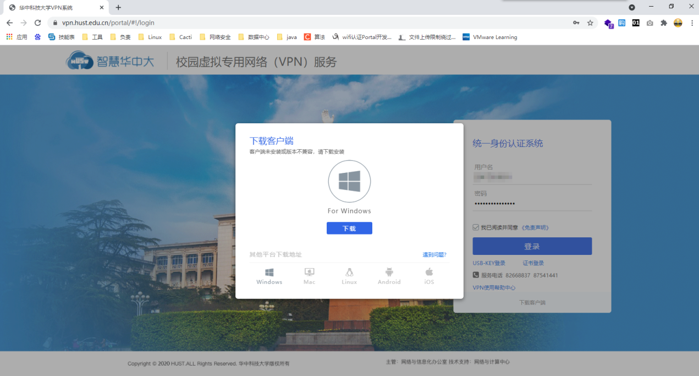Open the 文件上传限制绕过 bookmark
Viewport: 699px width, 376px height.
pos(427,37)
